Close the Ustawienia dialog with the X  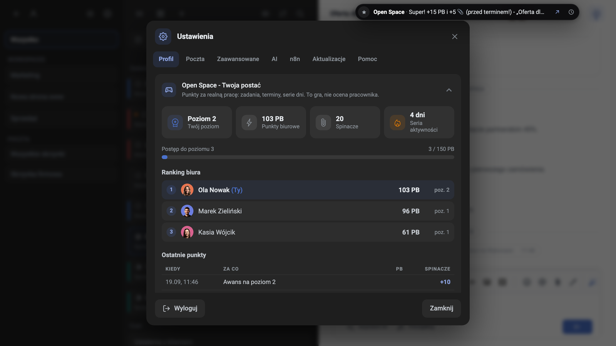click(x=455, y=37)
